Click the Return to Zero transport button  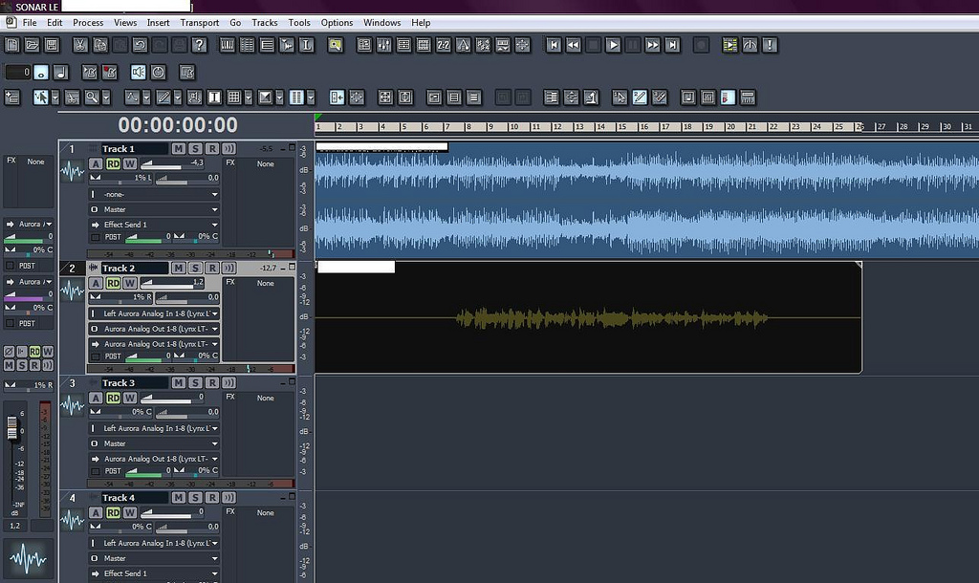coord(554,45)
